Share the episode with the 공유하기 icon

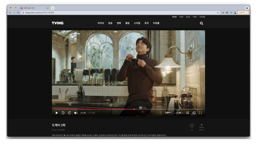point(202,126)
